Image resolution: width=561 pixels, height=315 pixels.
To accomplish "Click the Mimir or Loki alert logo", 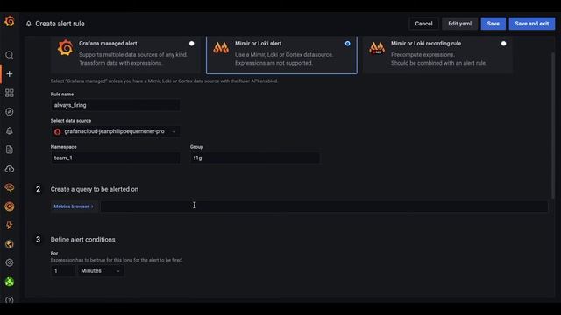I will tap(221, 48).
